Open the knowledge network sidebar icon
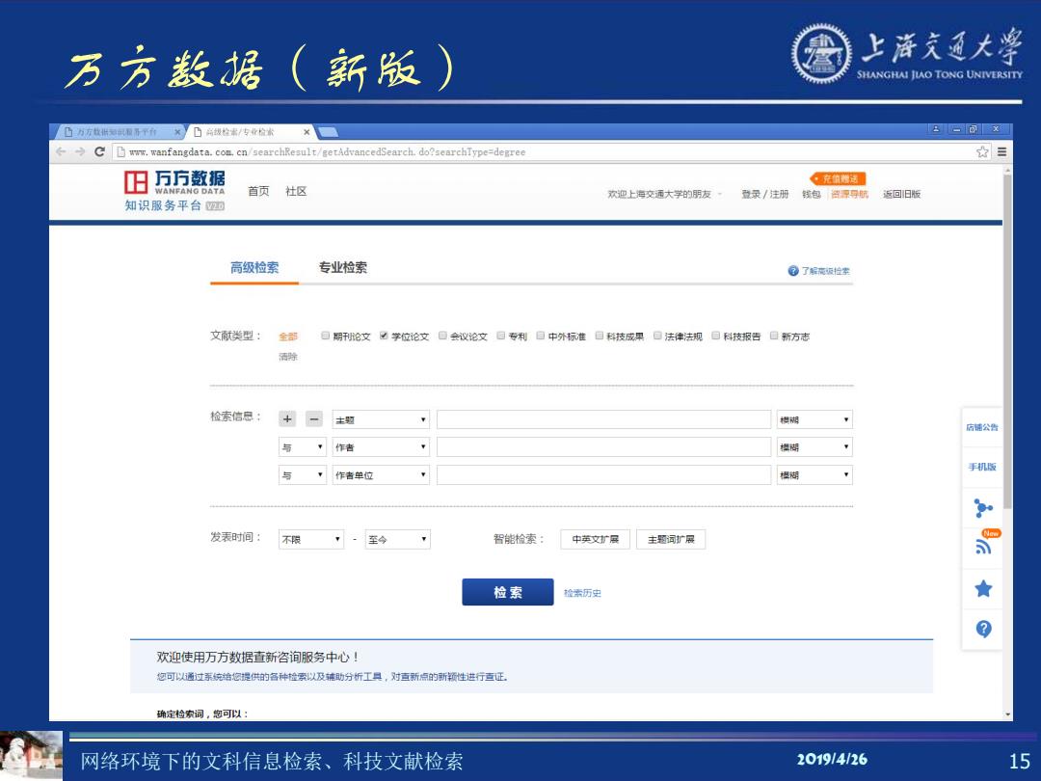Image resolution: width=1041 pixels, height=781 pixels. click(x=982, y=508)
